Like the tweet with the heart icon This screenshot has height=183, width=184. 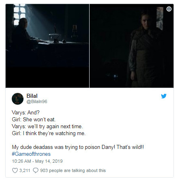click(x=15, y=170)
